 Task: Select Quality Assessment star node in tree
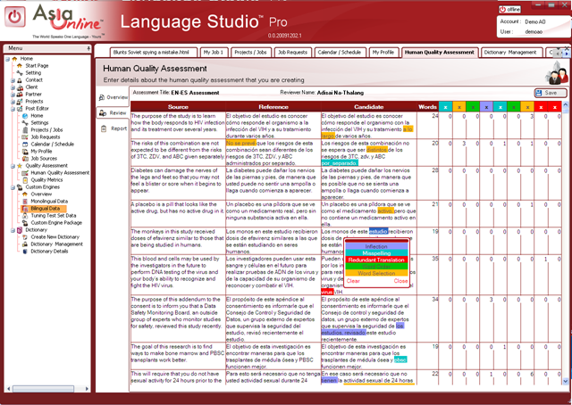tap(46, 166)
